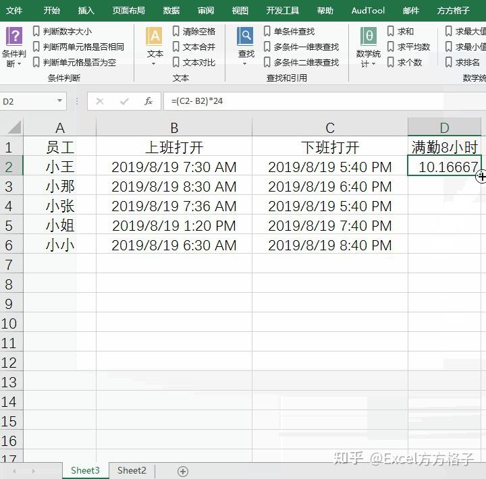Image resolution: width=486 pixels, height=479 pixels.
Task: Add a new sheet with plus icon
Action: pyautogui.click(x=183, y=472)
